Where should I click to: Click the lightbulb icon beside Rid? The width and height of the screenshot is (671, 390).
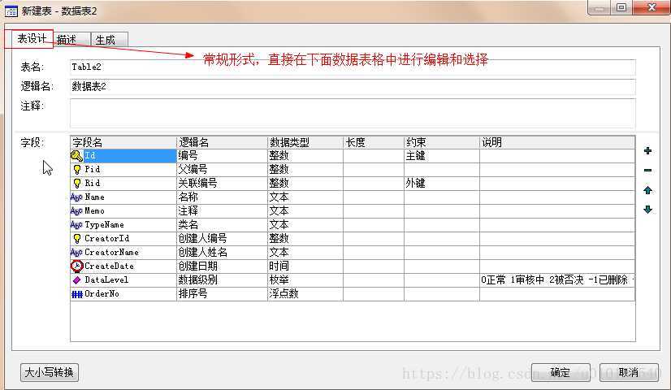point(77,184)
